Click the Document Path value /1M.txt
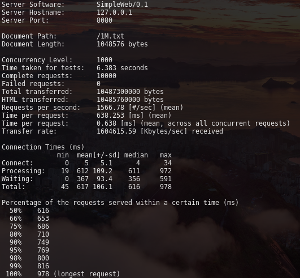 [x=110, y=36]
